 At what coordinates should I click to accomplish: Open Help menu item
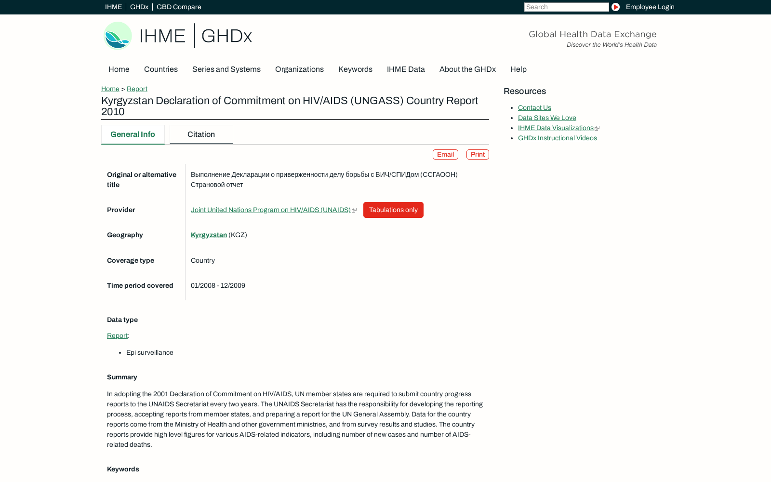click(x=518, y=69)
